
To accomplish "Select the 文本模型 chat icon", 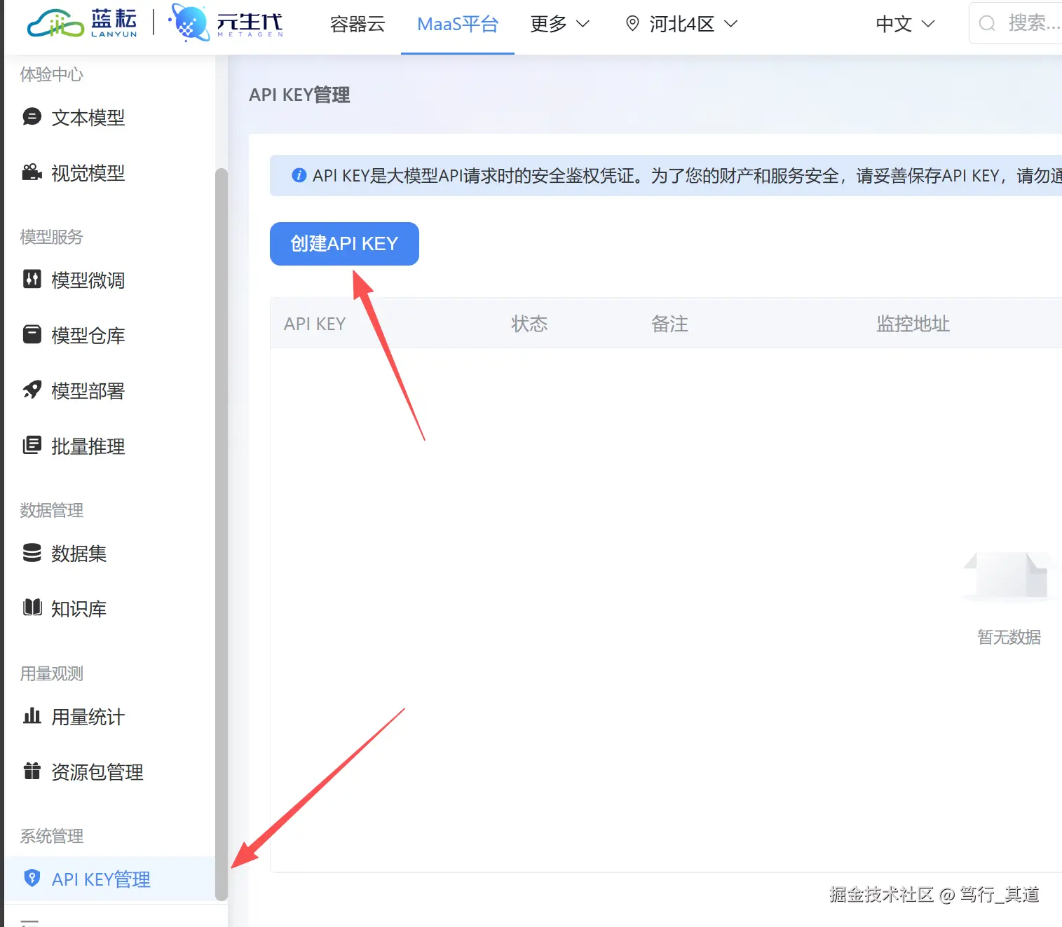I will point(32,117).
